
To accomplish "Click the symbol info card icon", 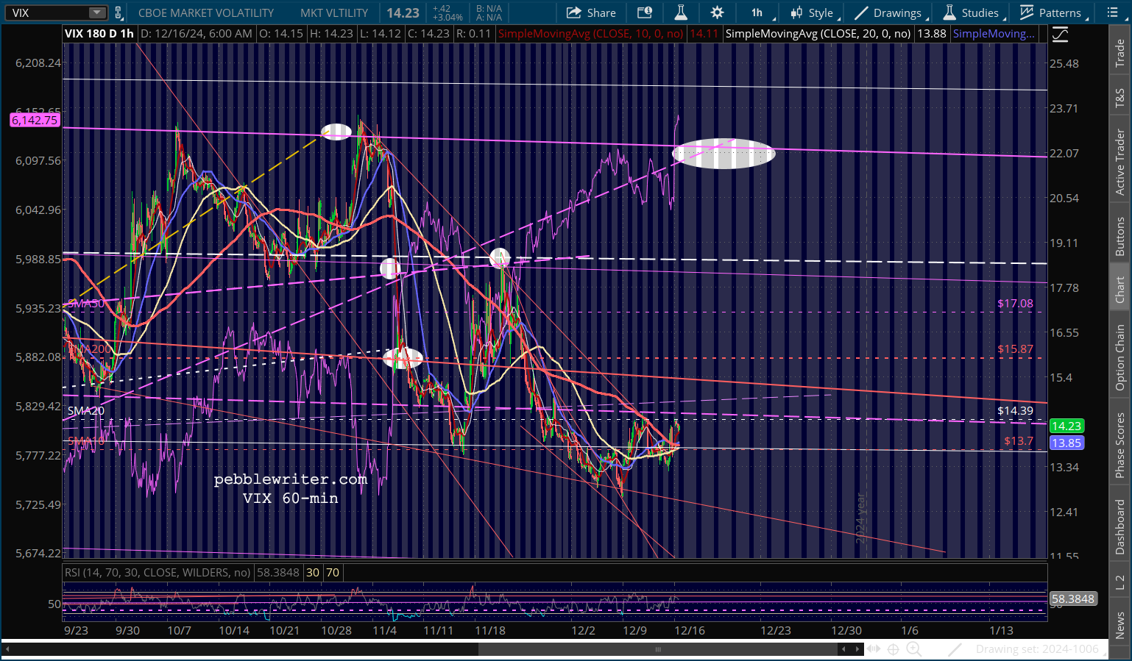I will (x=645, y=12).
